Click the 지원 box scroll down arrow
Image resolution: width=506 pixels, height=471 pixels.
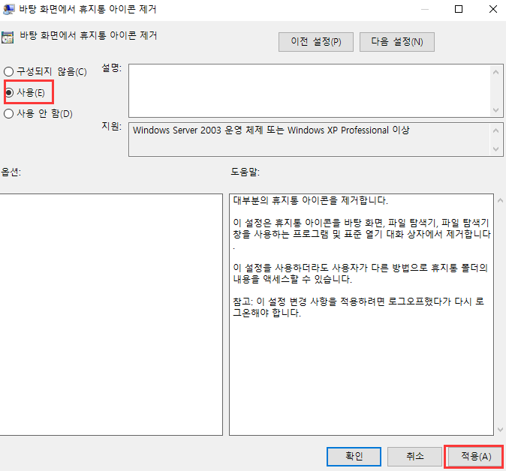click(496, 149)
